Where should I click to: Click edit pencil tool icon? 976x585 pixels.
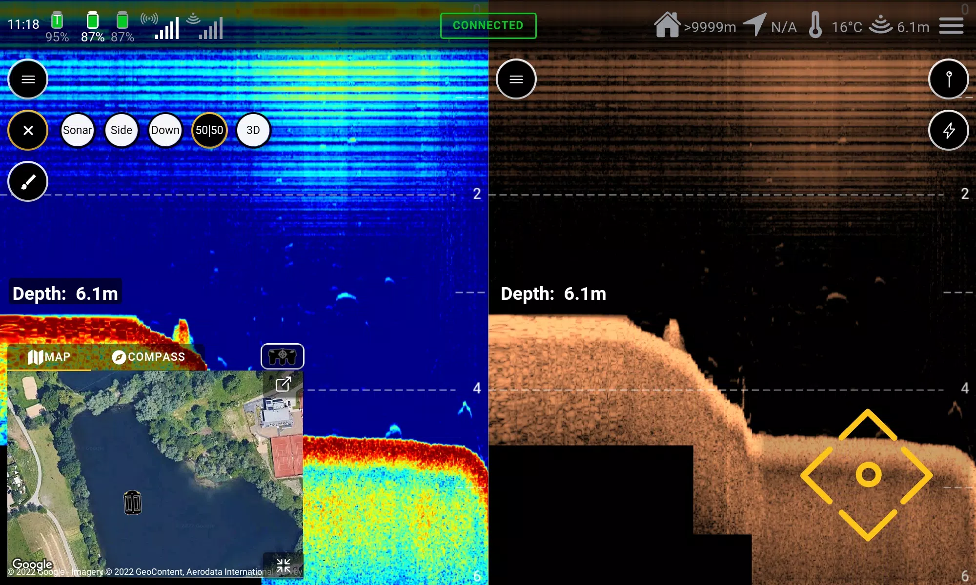click(x=28, y=182)
